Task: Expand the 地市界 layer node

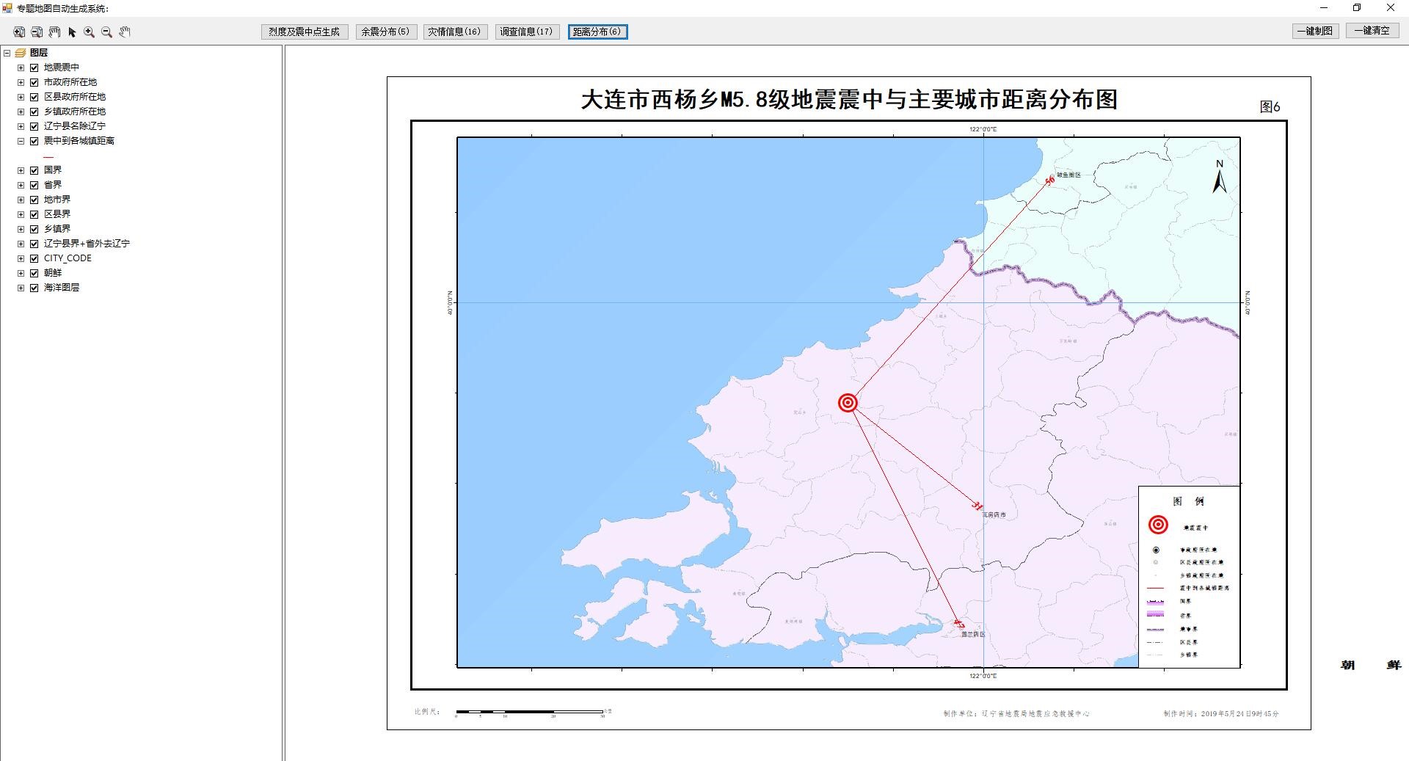Action: (21, 200)
